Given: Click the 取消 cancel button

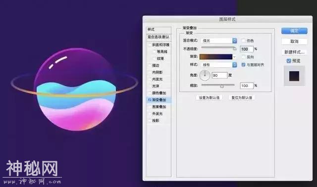Looking at the screenshot, I should pos(294,42).
